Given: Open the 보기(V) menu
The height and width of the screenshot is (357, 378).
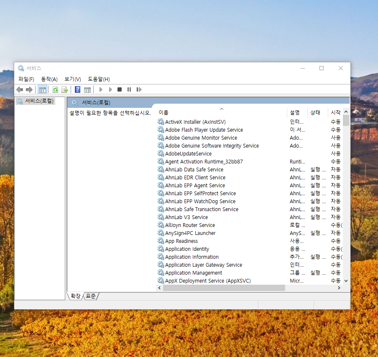Looking at the screenshot, I should point(73,79).
